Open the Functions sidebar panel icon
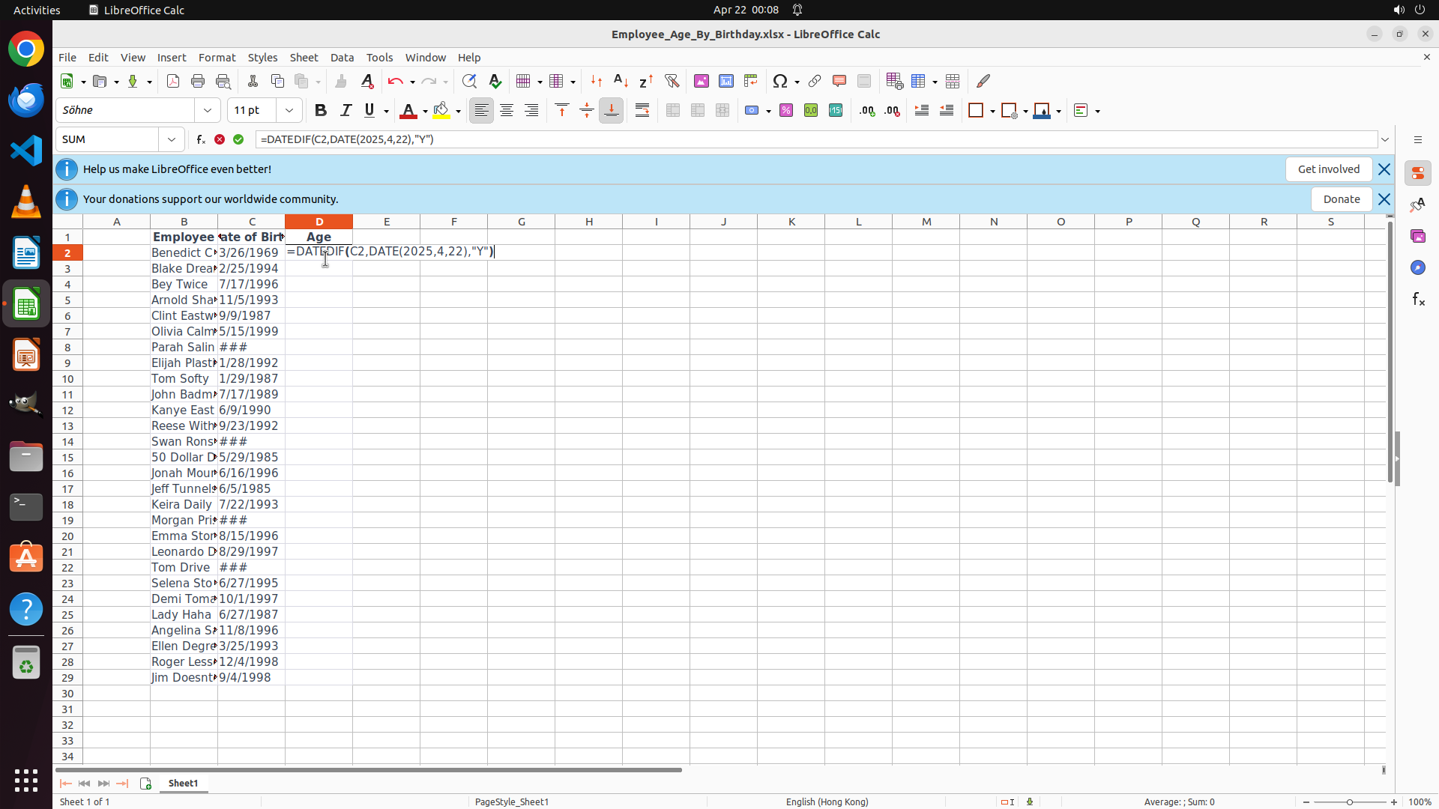The width and height of the screenshot is (1439, 809). pos(1418,300)
